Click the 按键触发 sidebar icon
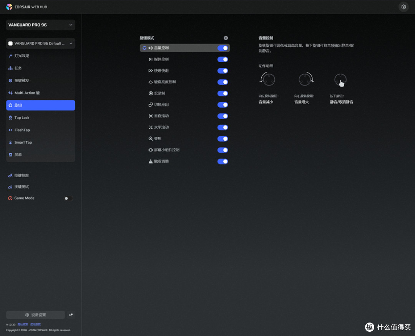Viewport: 415px width, 336px height. [x=10, y=80]
